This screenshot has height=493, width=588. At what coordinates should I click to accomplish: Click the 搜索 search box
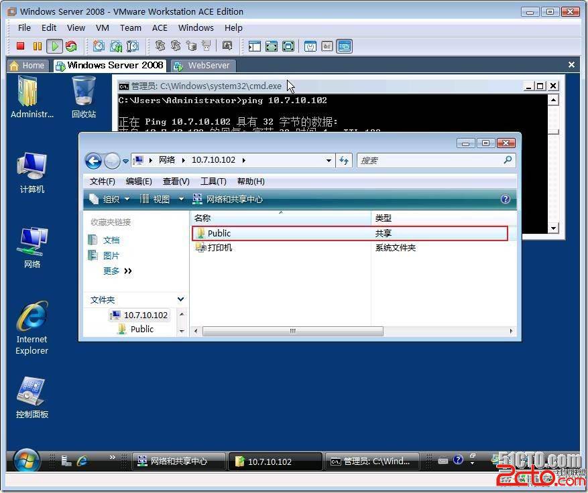pos(429,161)
